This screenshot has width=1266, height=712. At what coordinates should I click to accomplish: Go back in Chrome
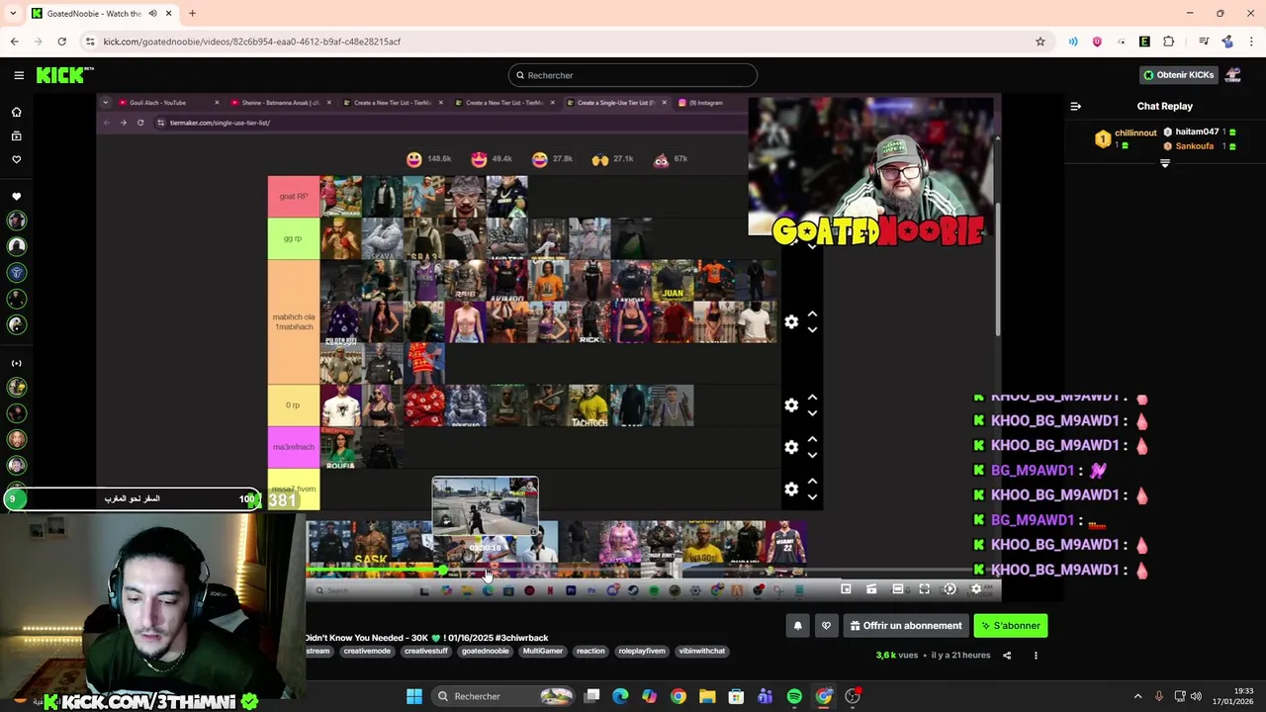(14, 42)
